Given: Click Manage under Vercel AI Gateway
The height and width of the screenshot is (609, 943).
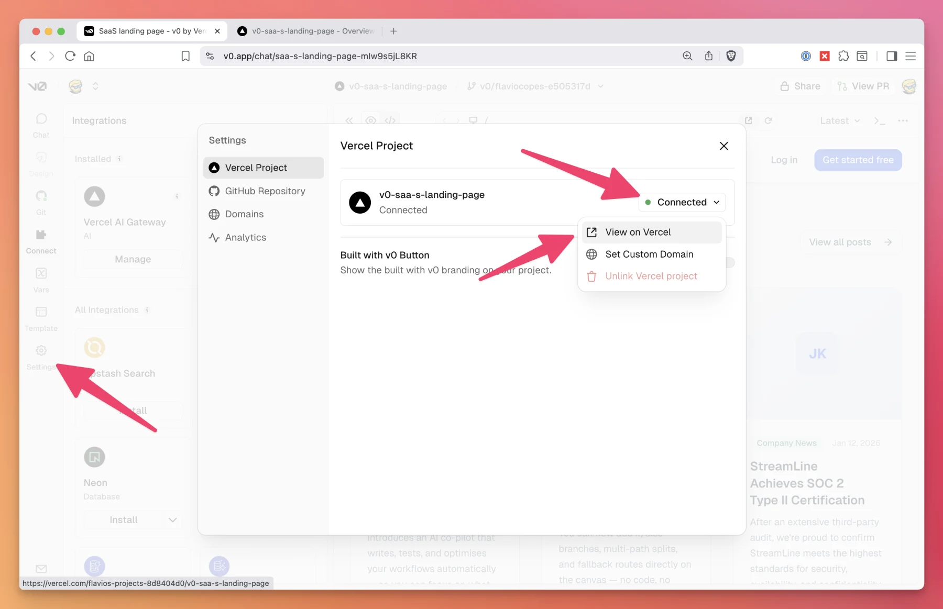Looking at the screenshot, I should (133, 259).
